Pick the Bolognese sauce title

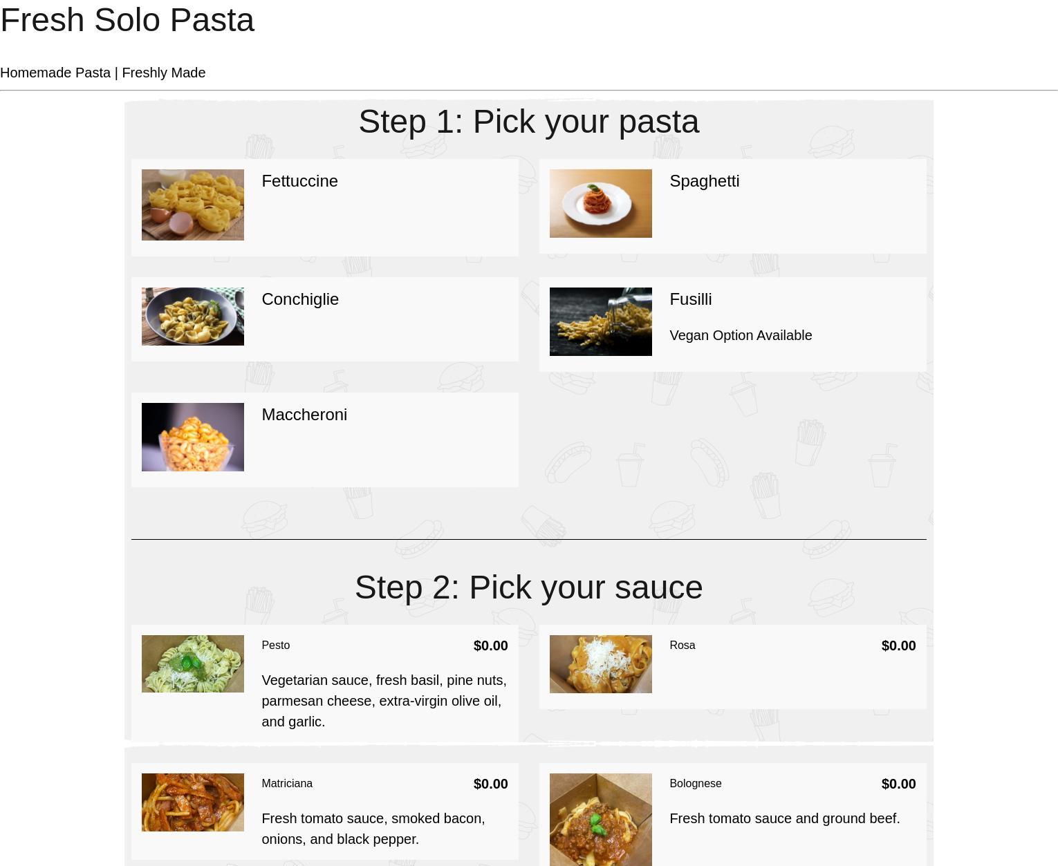[x=695, y=783]
